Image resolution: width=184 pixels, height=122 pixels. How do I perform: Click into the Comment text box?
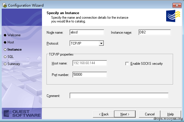119,96
